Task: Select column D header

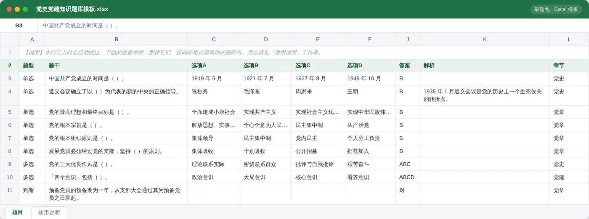Action: 266,40
